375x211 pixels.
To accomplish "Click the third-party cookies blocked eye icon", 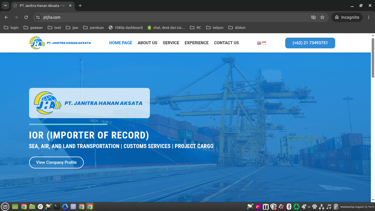I will (x=313, y=17).
